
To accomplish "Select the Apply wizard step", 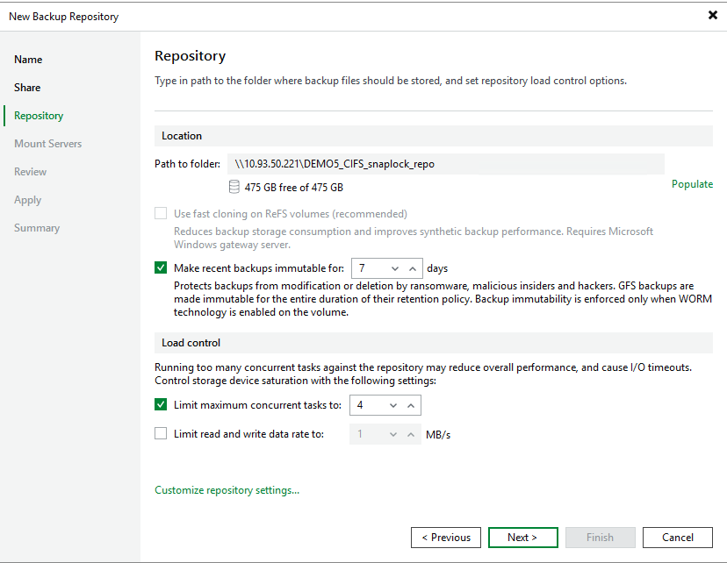I will pos(28,200).
